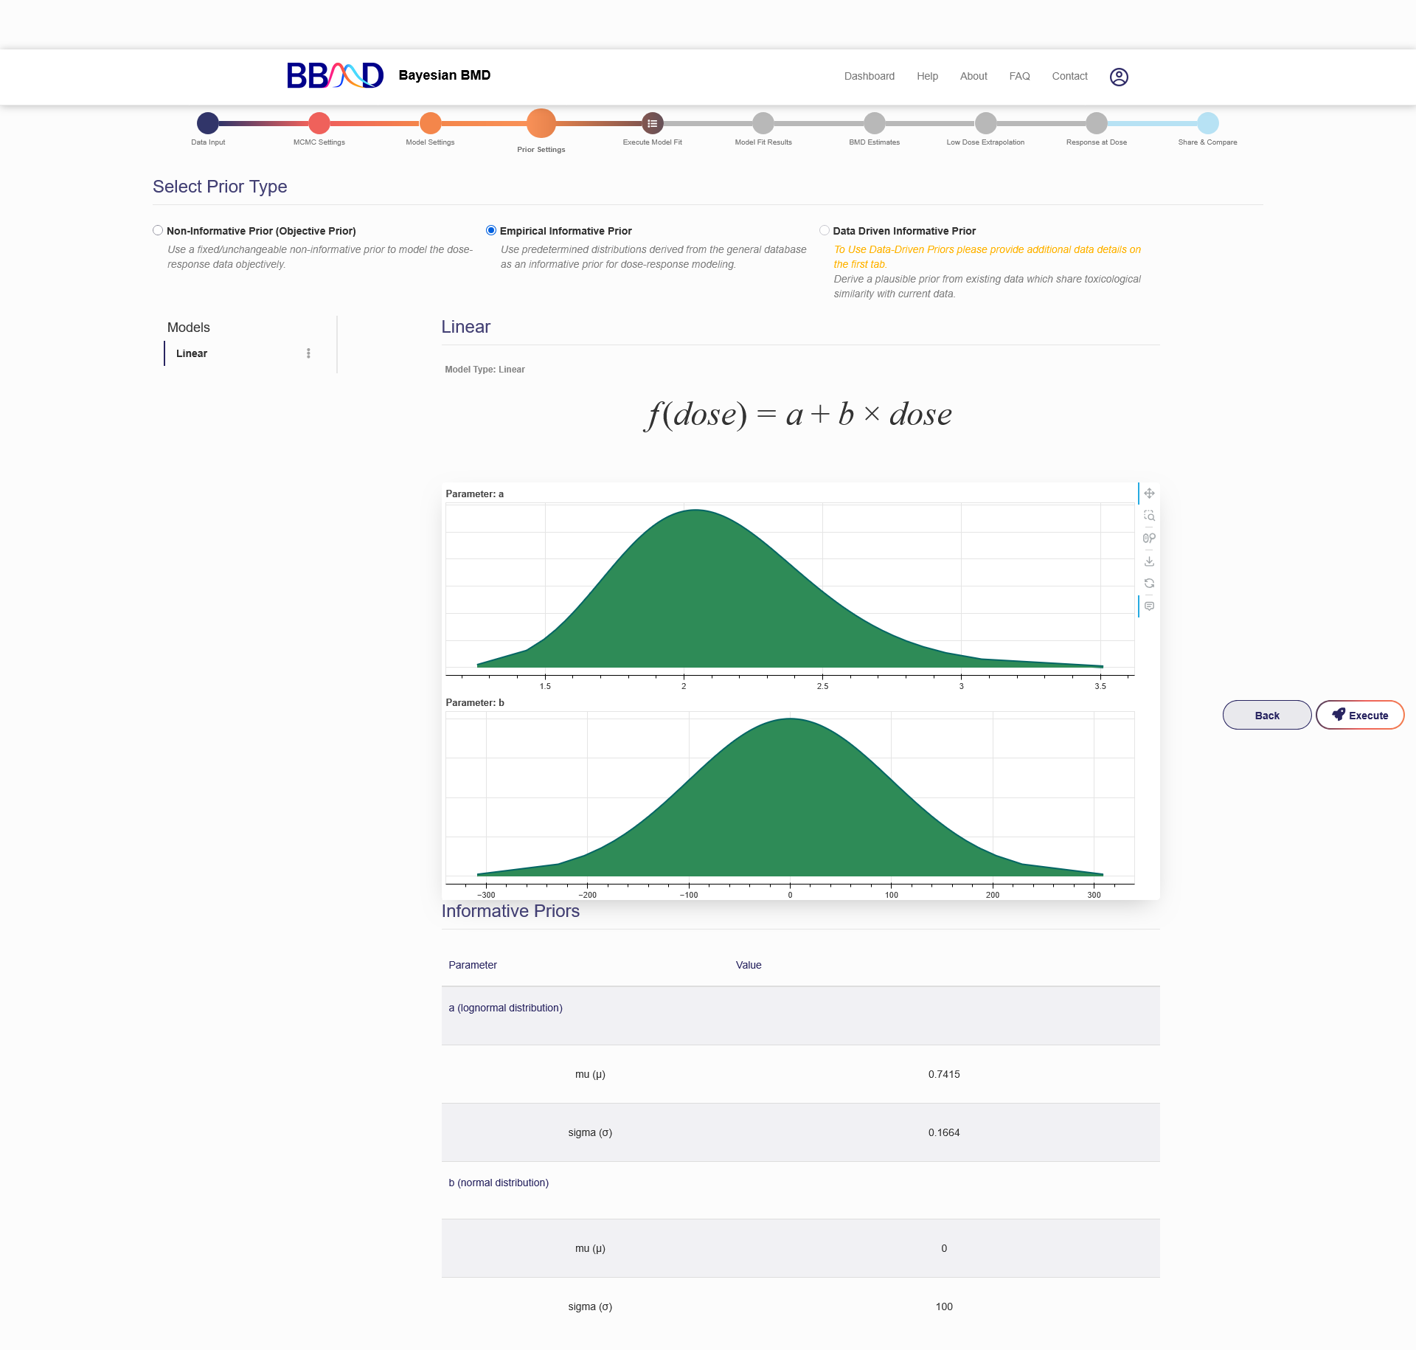Click the BBMD logo
The width and height of the screenshot is (1416, 1350).
pyautogui.click(x=335, y=75)
